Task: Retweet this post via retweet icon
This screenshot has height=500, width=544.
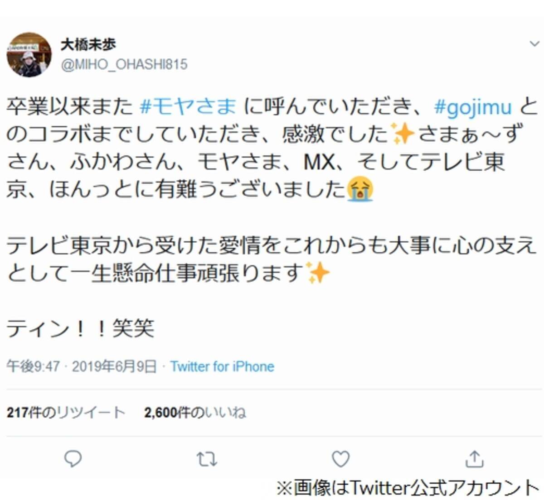Action: [x=207, y=460]
